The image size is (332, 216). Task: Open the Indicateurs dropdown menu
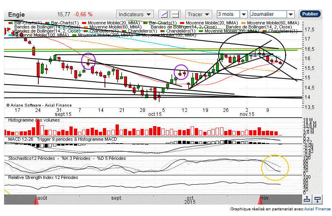135,14
